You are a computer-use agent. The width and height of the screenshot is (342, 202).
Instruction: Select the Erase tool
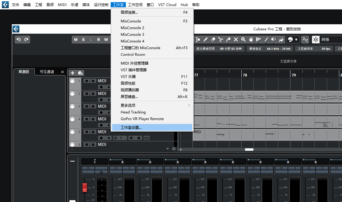coord(213,39)
